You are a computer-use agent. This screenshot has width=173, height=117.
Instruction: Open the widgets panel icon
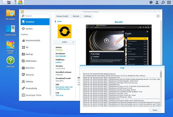pos(169,2)
